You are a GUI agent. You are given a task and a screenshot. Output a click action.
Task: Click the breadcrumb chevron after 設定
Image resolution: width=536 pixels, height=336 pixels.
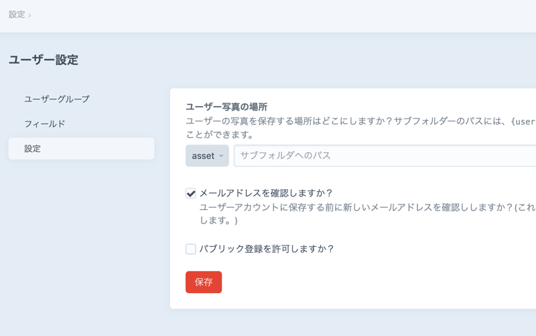(x=29, y=15)
